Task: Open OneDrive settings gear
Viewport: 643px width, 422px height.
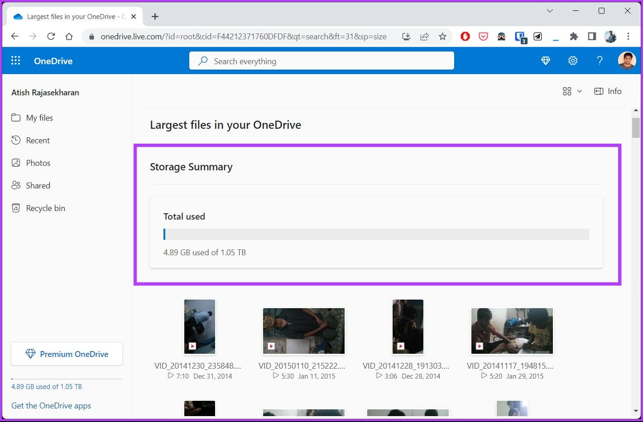Action: click(x=572, y=60)
